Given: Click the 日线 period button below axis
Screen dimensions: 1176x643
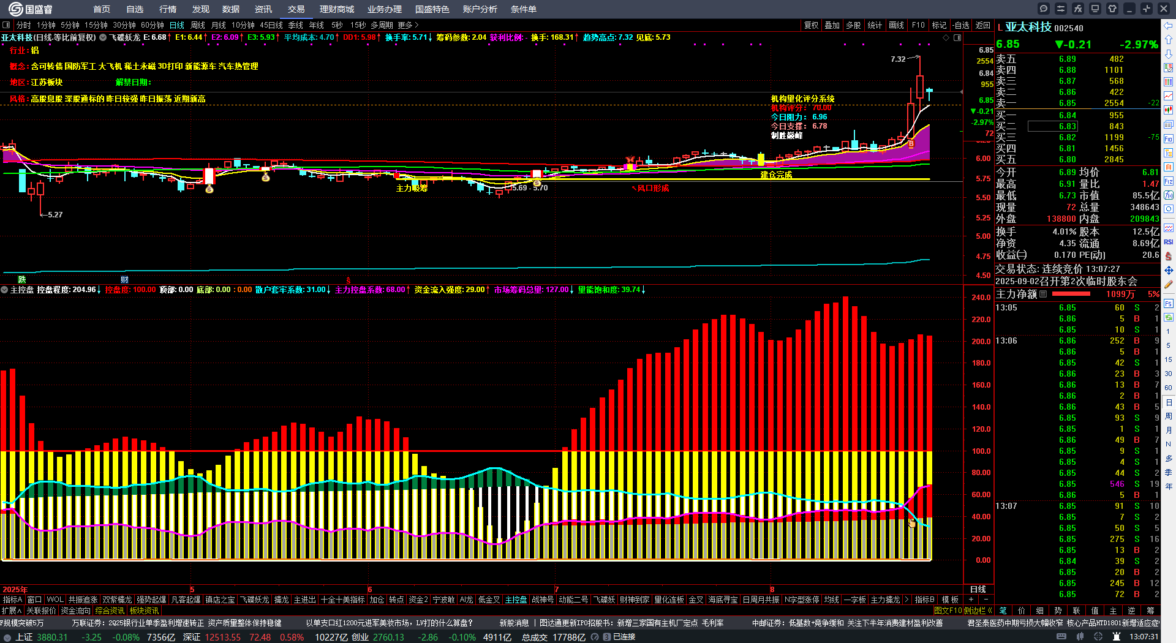Looking at the screenshot, I should click(978, 589).
